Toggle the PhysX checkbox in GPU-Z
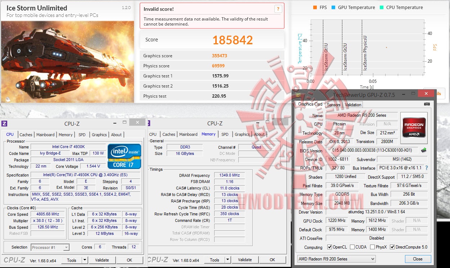Viewport: 450px width, 268px height. click(372, 247)
